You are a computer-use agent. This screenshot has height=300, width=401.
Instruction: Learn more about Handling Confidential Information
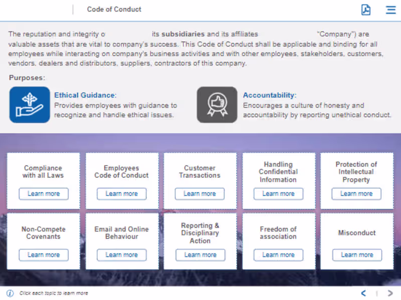278,194
